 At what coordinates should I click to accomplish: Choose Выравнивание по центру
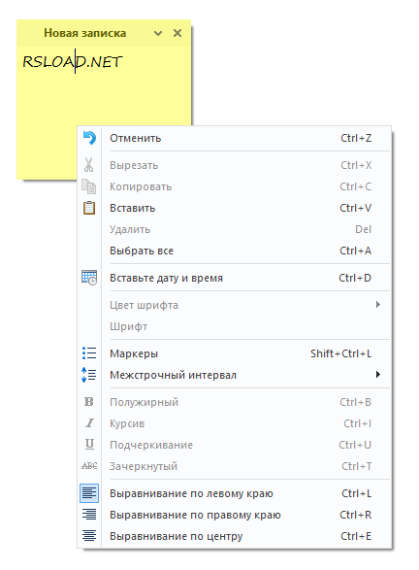point(235,536)
